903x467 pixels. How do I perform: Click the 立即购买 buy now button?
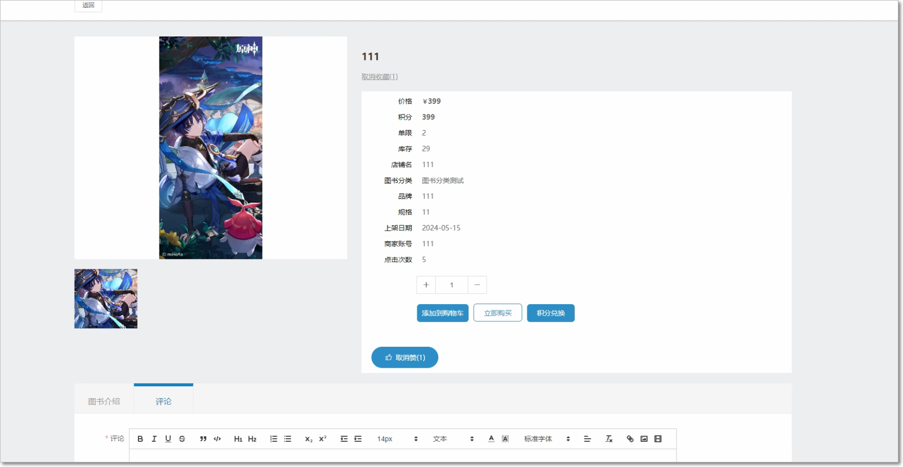[x=498, y=313]
